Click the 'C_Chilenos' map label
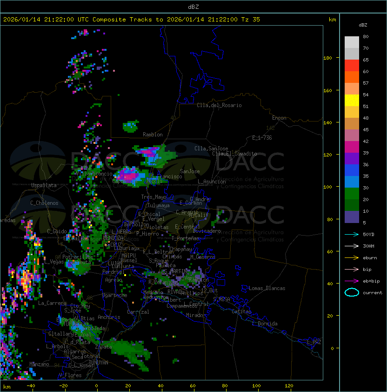Viewport: 387px width, 392px height. (44, 203)
